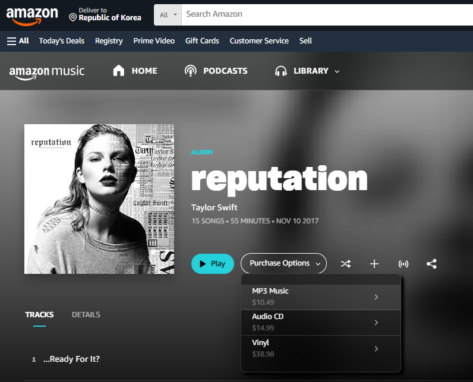
Task: Expand the Library dropdown chevron
Action: (337, 71)
